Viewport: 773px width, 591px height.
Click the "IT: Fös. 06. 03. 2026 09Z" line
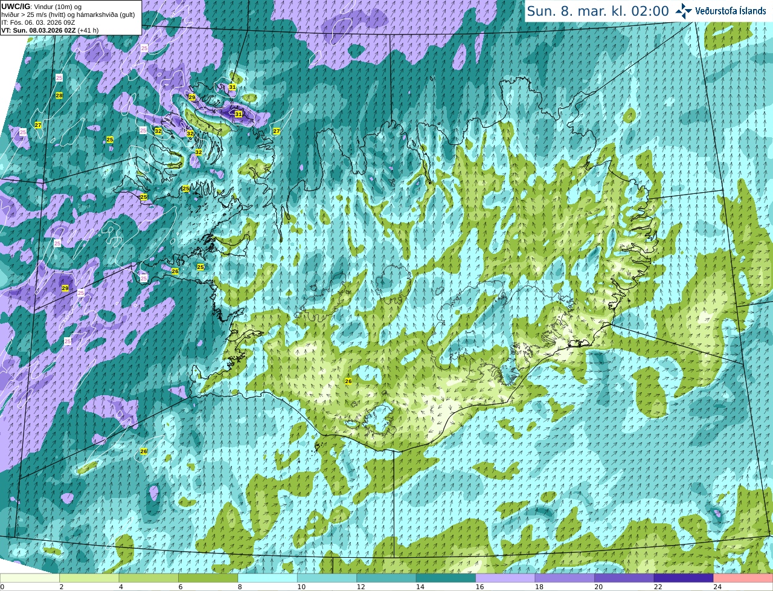(x=38, y=22)
